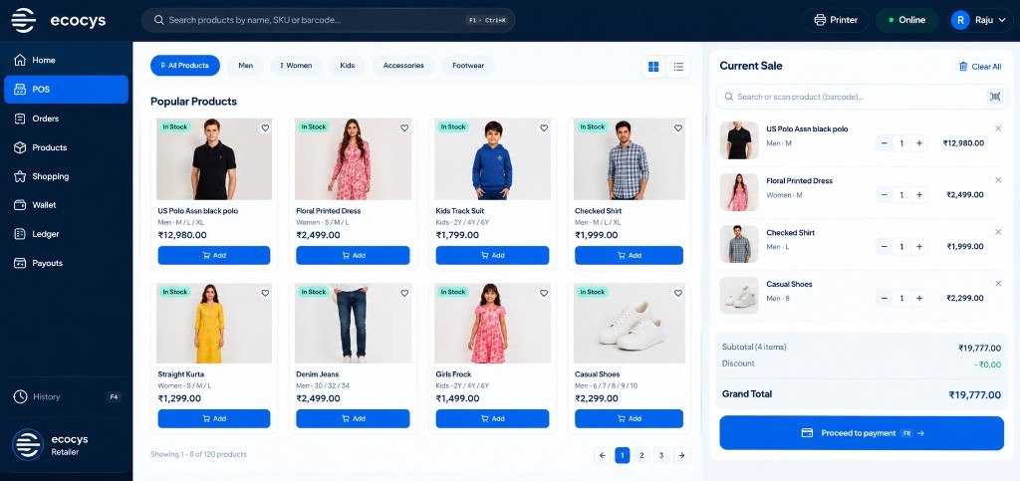Select the POS sidebar item
This screenshot has width=1020, height=481.
pyautogui.click(x=66, y=89)
